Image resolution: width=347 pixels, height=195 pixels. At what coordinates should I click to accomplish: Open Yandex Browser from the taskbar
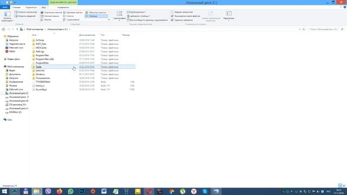coord(194,191)
